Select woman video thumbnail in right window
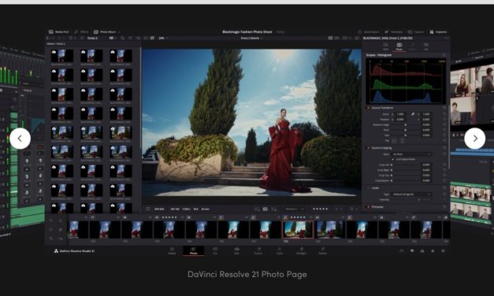 [x=462, y=83]
